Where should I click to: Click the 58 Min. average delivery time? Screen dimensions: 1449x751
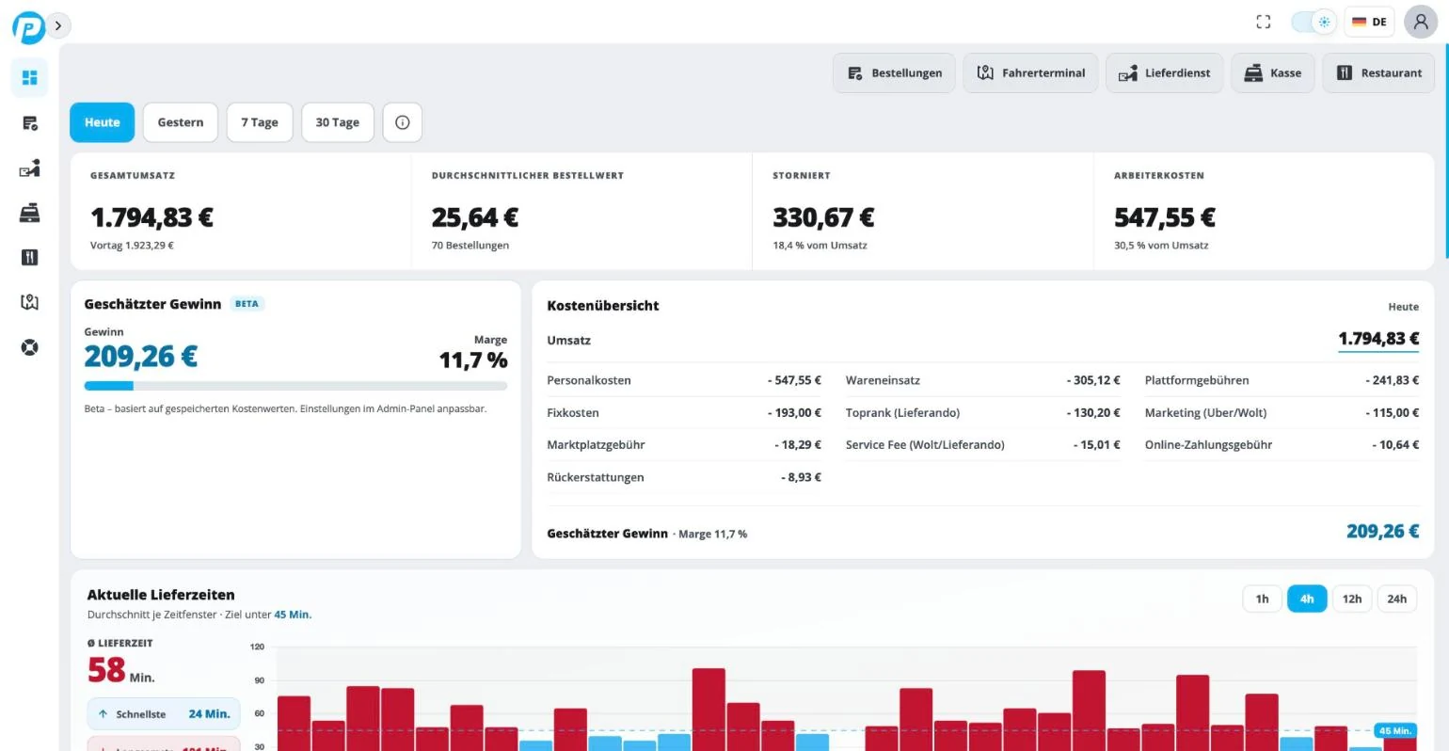point(121,670)
